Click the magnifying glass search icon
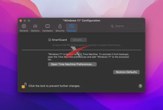The image size is (163, 110). click(112, 26)
